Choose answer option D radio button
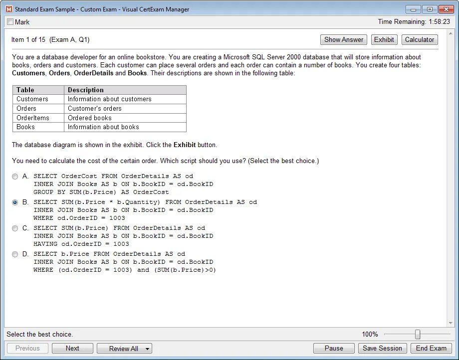Image resolution: width=459 pixels, height=360 pixels. (x=15, y=254)
